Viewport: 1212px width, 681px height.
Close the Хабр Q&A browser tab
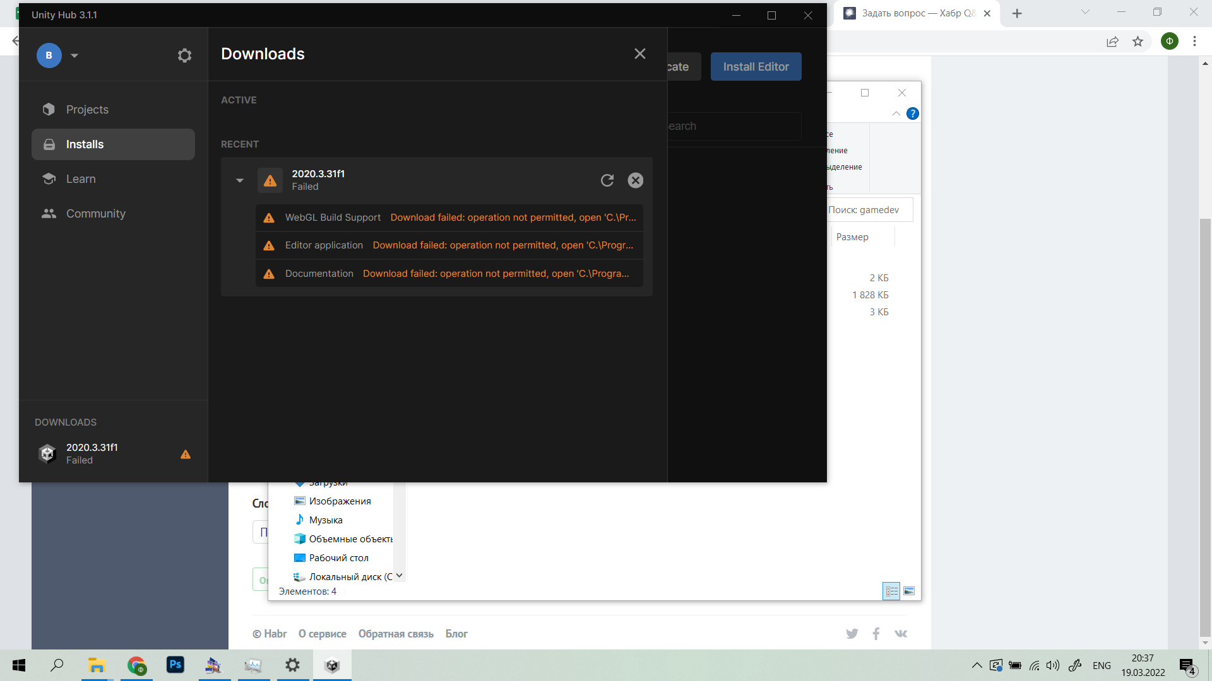tap(987, 13)
